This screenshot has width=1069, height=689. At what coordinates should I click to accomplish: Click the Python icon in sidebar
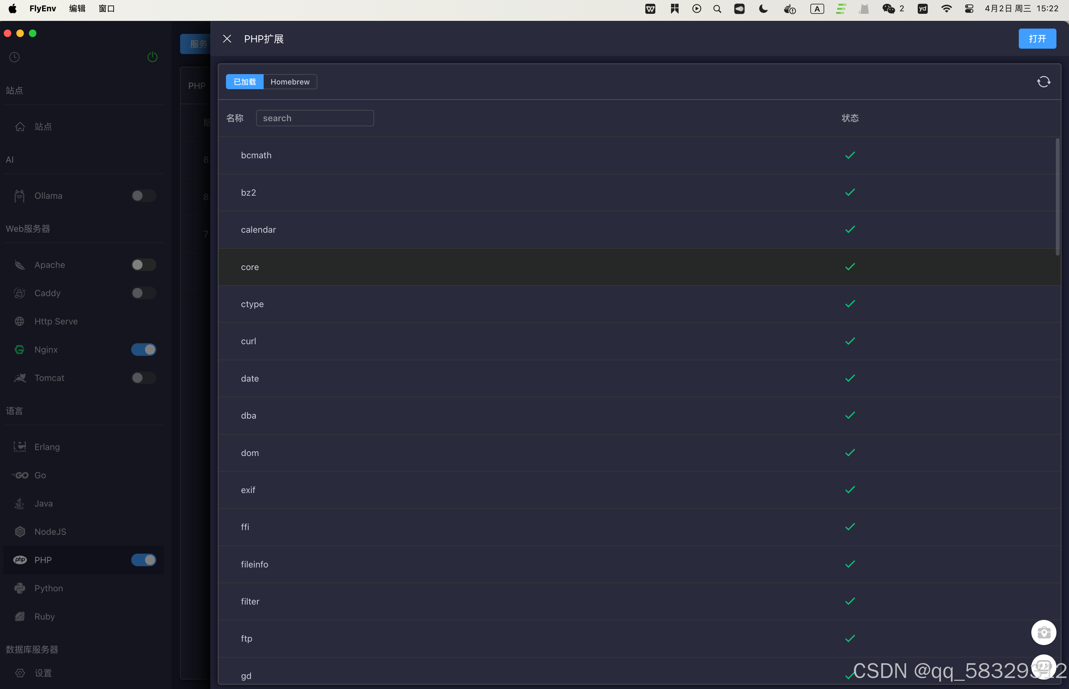pyautogui.click(x=20, y=588)
